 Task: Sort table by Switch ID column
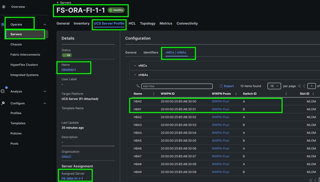click(x=286, y=94)
